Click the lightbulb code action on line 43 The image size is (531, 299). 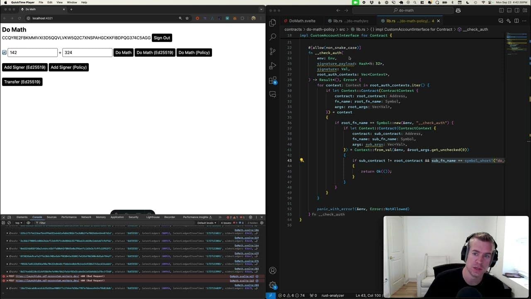302,160
